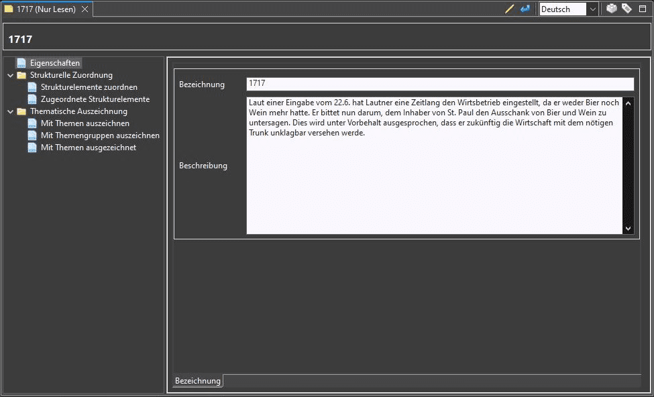
Task: Click the Mit Themen ausgezeichnet page icon
Action: 32,148
